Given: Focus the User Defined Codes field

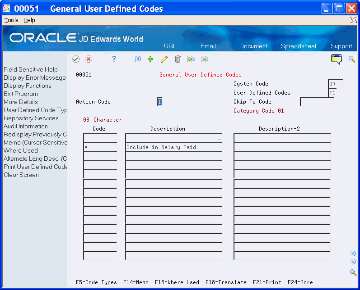Looking at the screenshot, I should point(332,93).
